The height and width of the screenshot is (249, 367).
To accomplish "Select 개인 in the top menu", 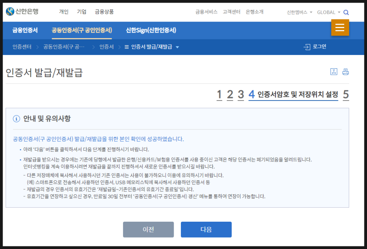I will pos(63,12).
